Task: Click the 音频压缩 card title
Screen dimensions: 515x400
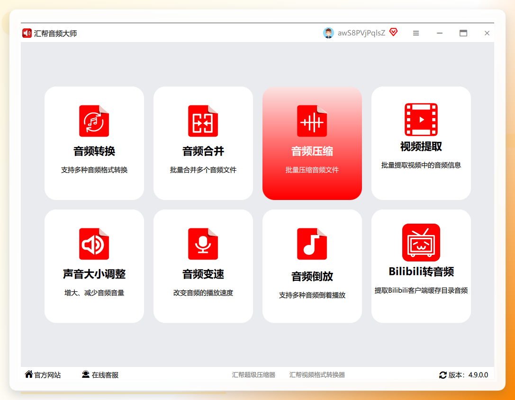Action: (312, 151)
